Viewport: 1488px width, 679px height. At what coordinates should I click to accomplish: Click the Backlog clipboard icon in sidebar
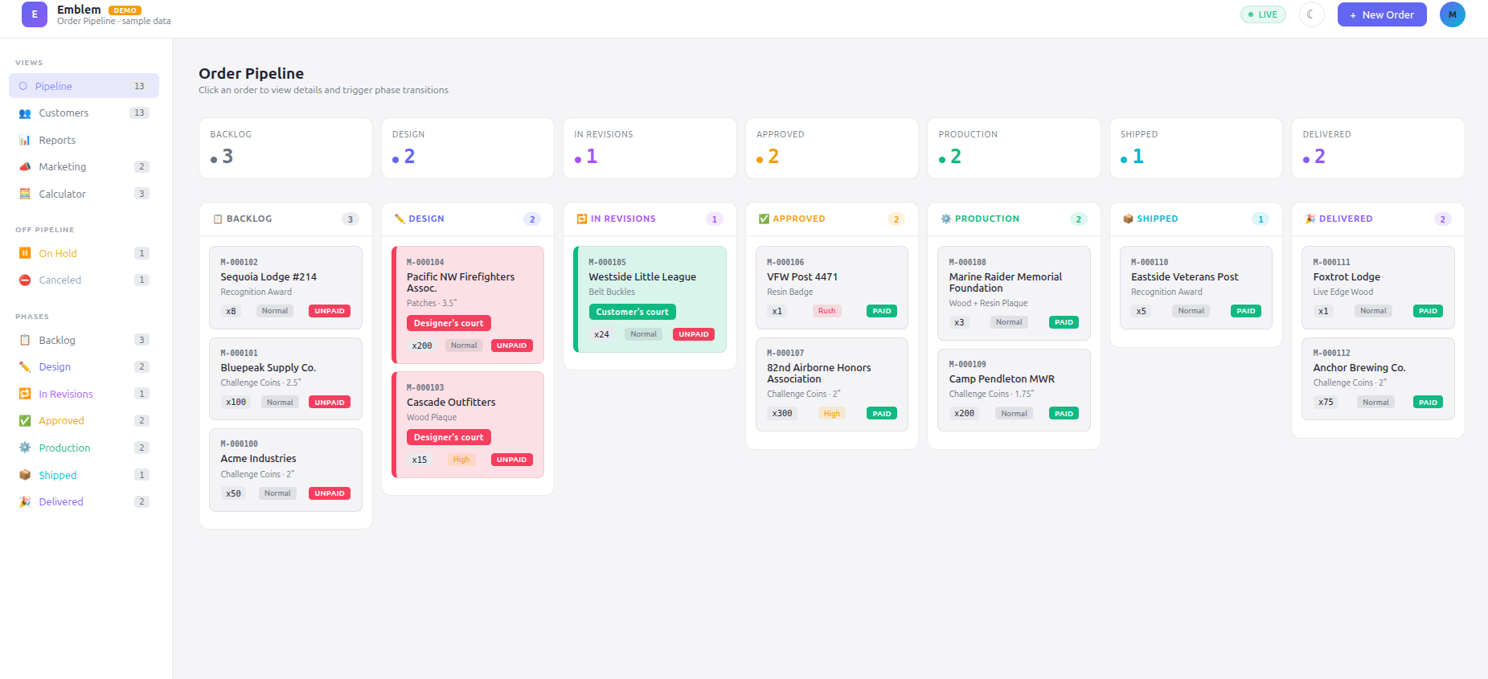(25, 340)
